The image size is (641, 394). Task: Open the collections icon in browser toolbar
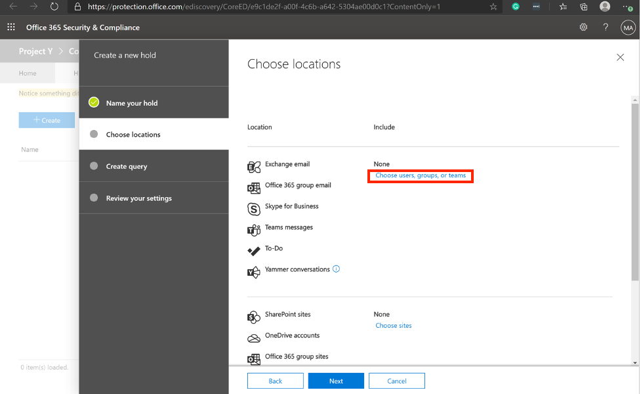584,7
